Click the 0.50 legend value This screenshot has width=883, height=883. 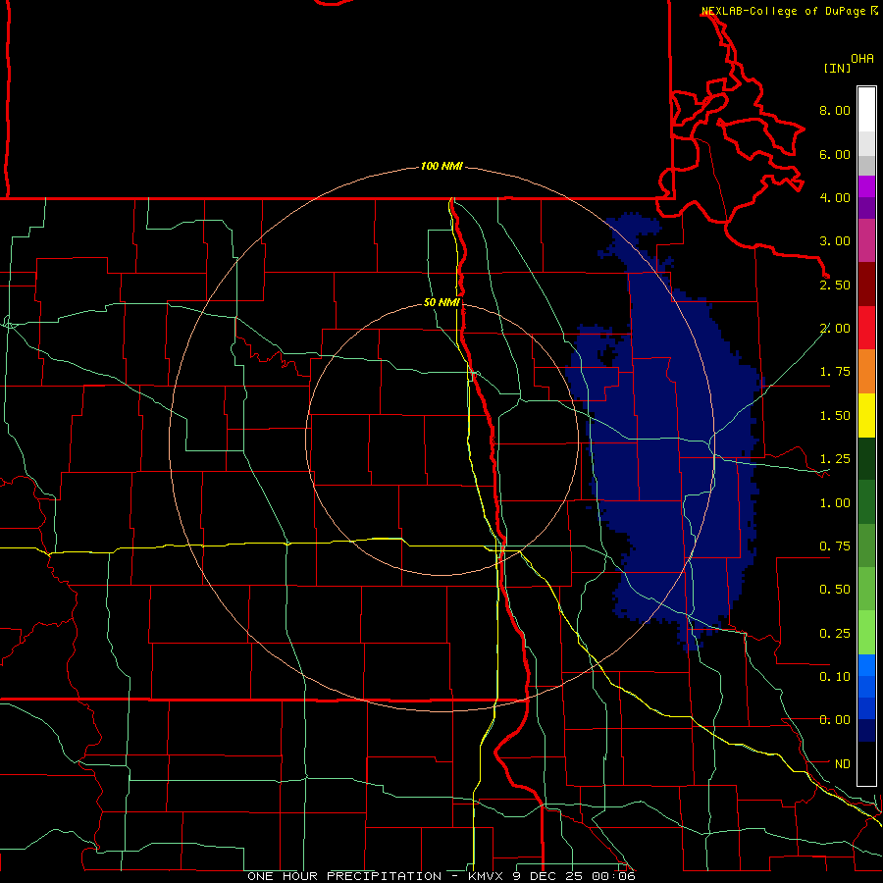coord(835,590)
